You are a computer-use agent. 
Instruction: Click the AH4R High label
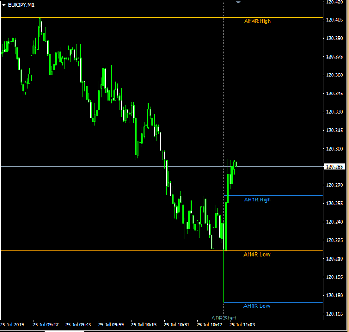point(257,21)
